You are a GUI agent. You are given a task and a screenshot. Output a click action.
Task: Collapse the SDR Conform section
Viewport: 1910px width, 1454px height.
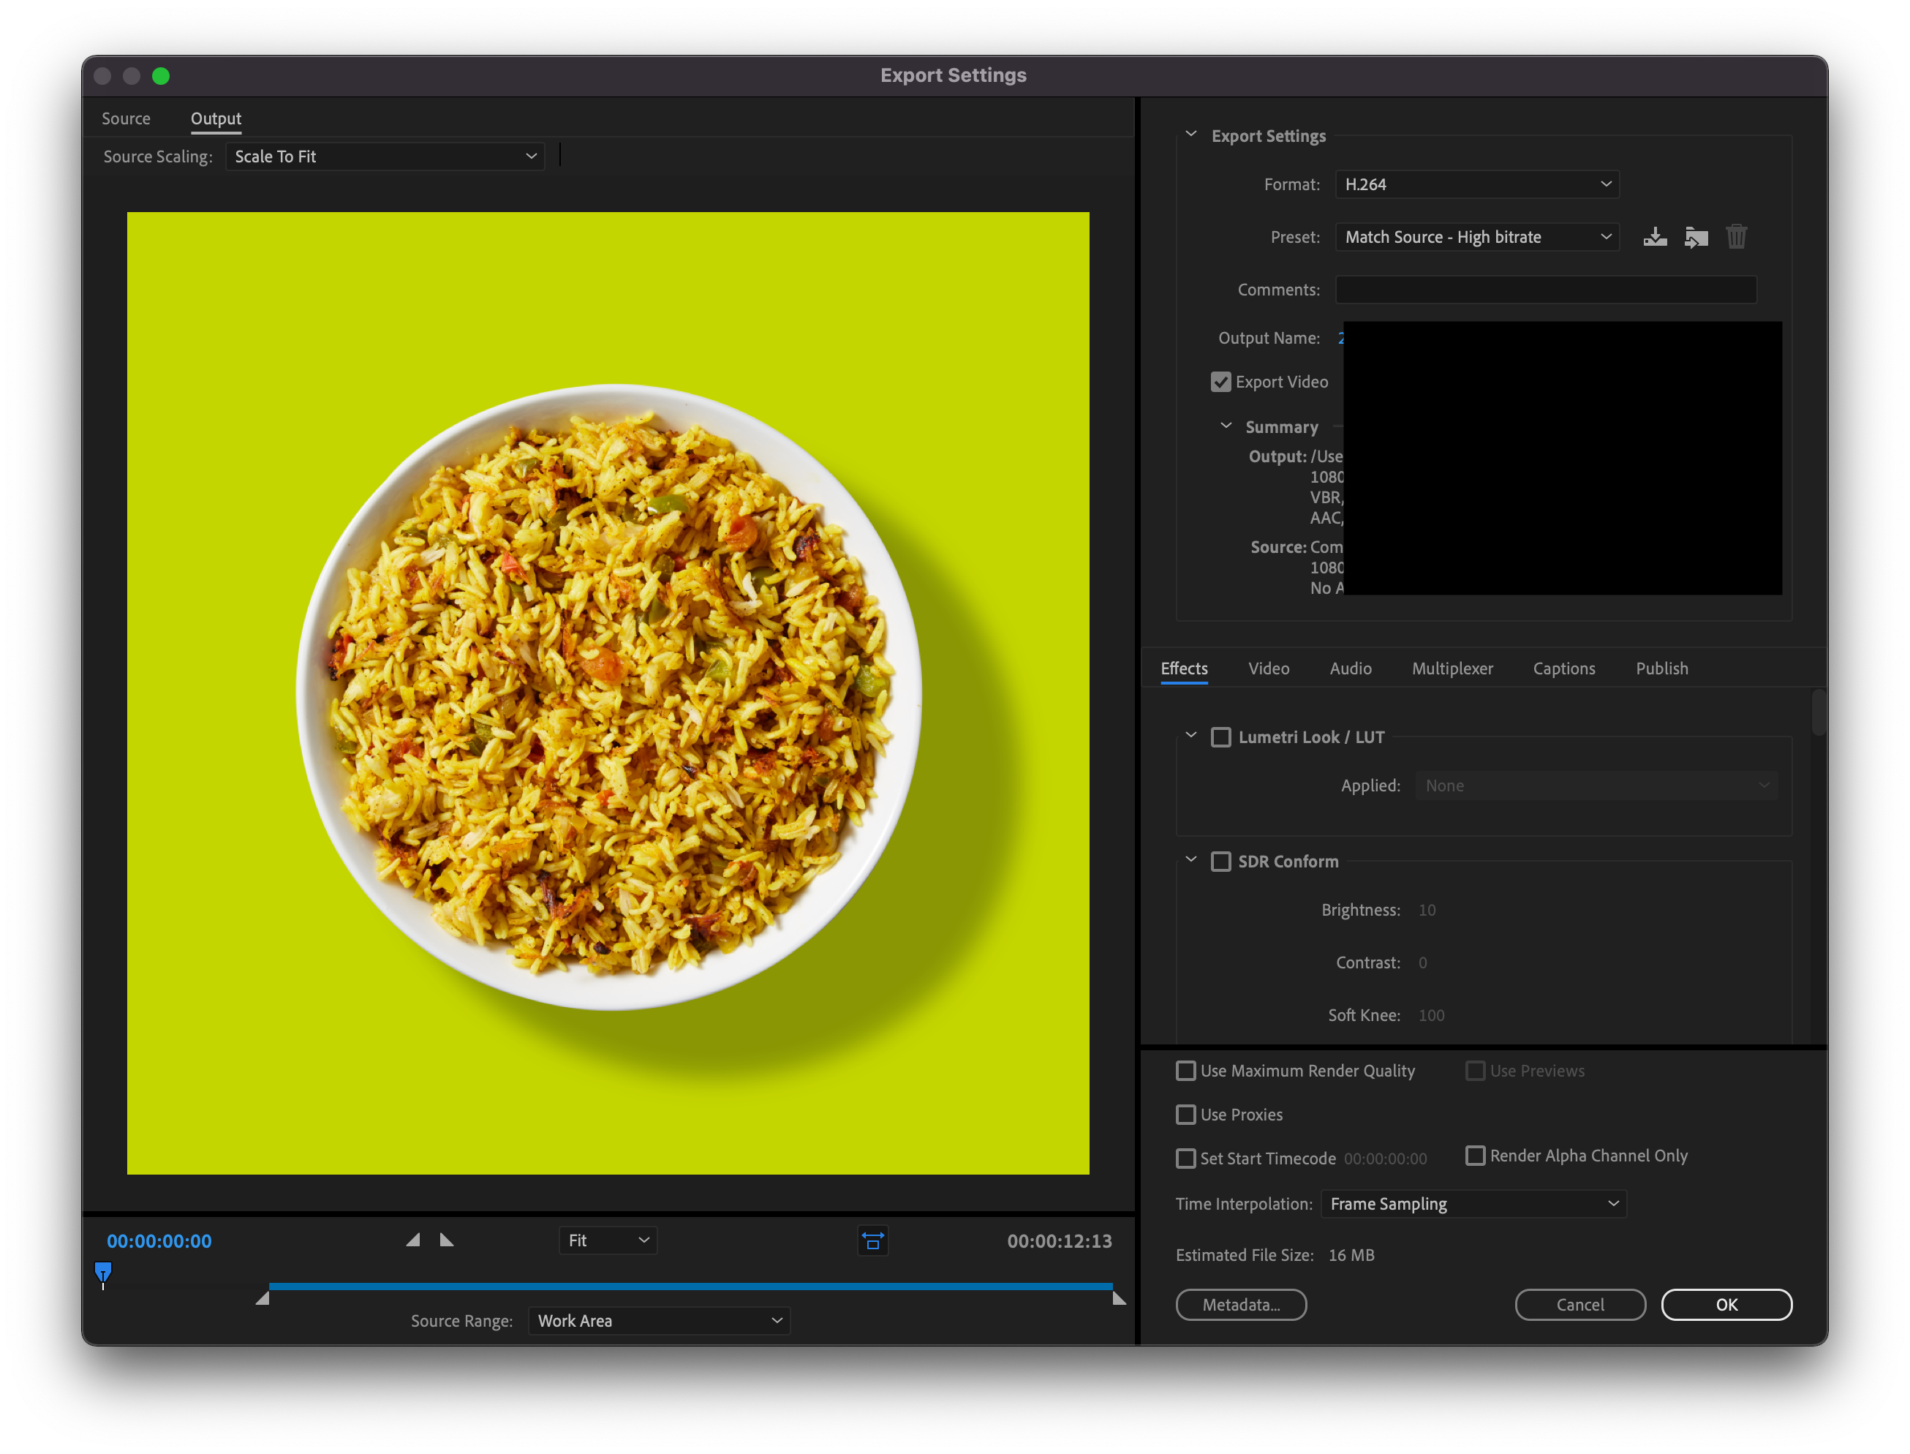[x=1196, y=860]
